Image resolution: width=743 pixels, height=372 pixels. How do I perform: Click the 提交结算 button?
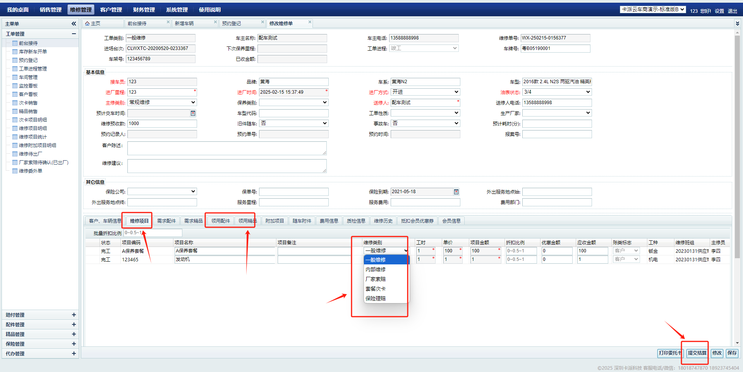pos(697,353)
